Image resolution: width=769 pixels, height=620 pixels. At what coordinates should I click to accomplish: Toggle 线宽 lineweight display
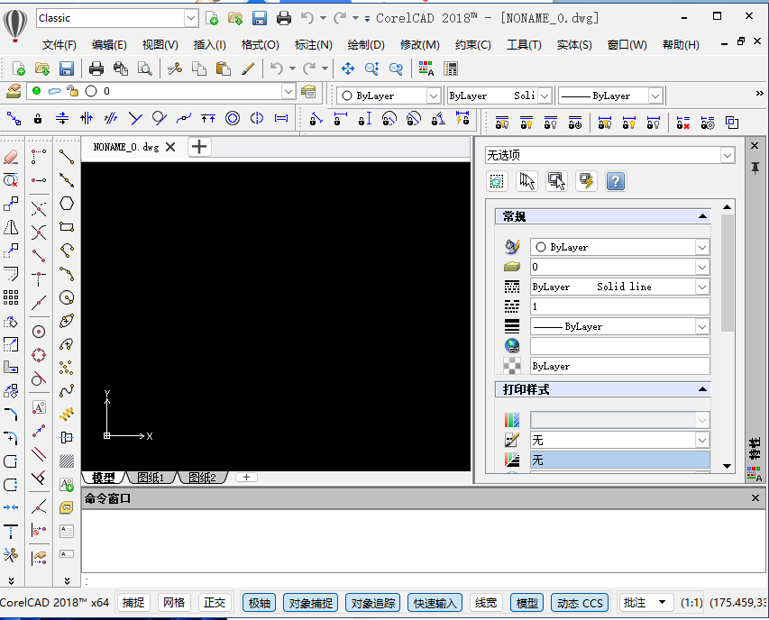[486, 603]
